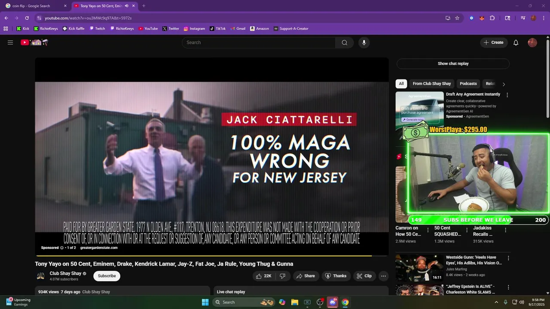Open YouTube notifications bell
The height and width of the screenshot is (309, 550).
tap(516, 42)
